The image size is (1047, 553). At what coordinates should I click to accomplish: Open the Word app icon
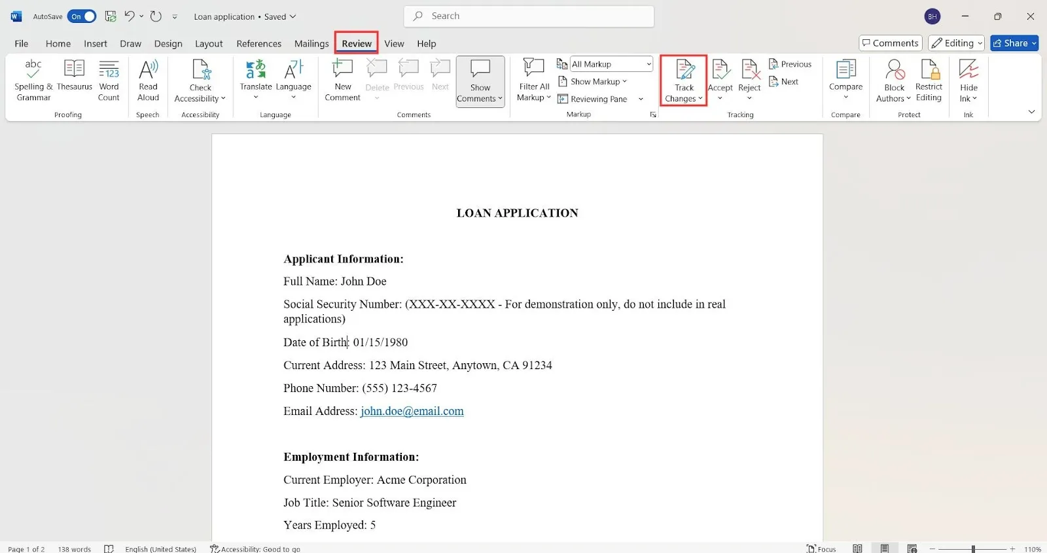(16, 16)
